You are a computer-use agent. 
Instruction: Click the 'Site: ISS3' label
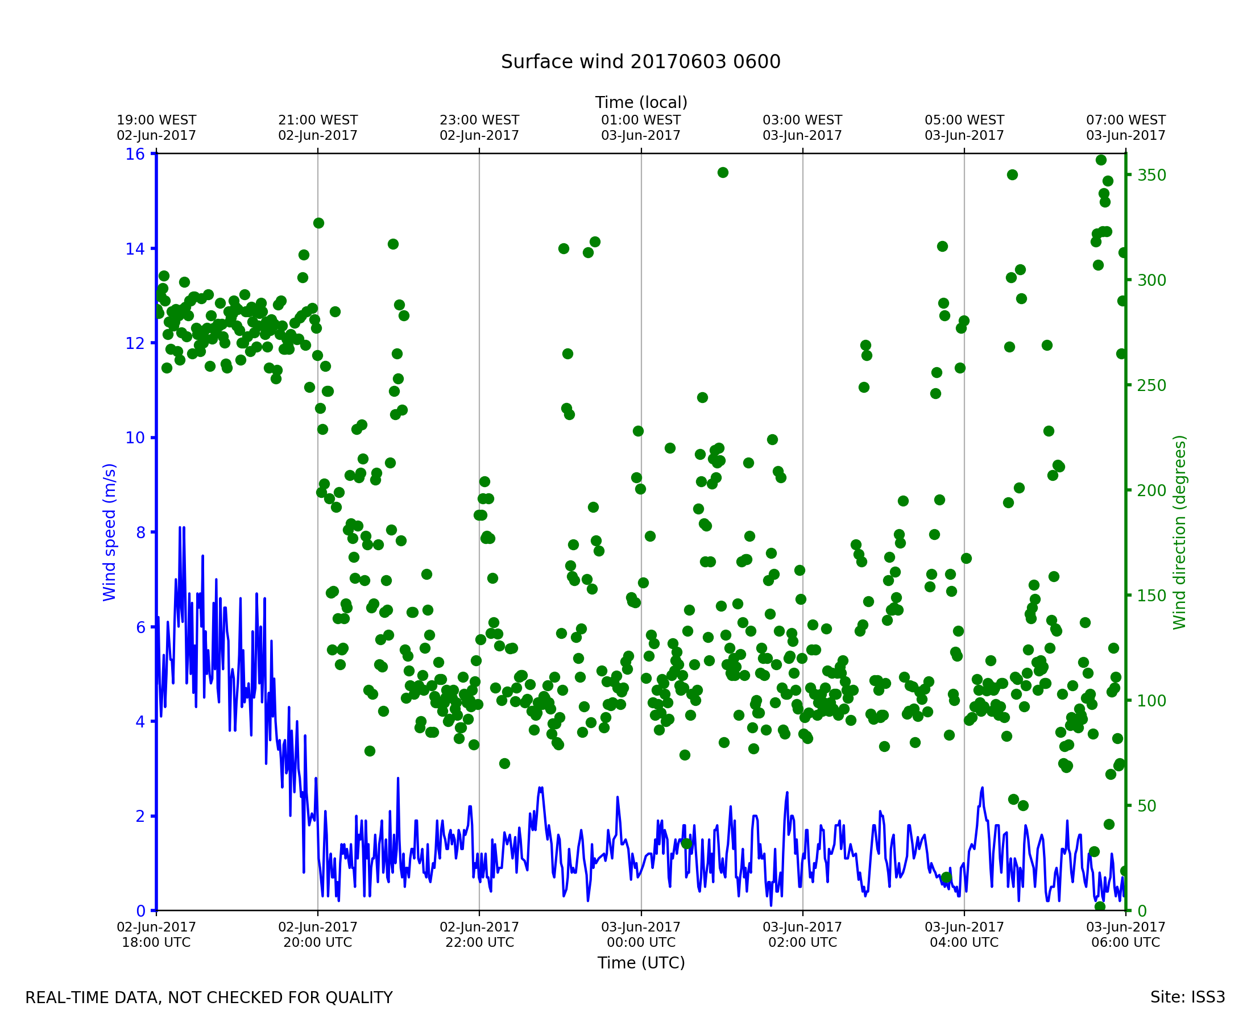(1187, 997)
